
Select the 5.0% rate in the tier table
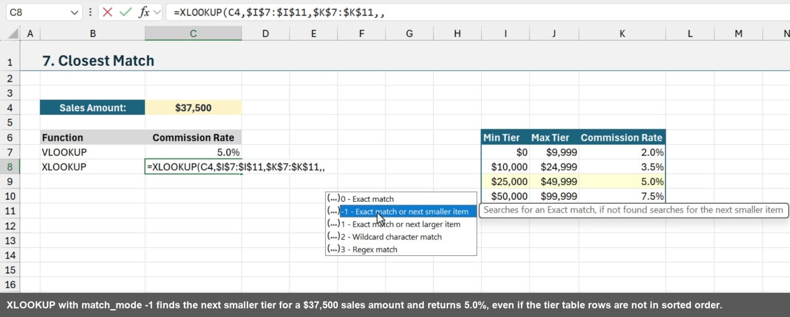(622, 182)
